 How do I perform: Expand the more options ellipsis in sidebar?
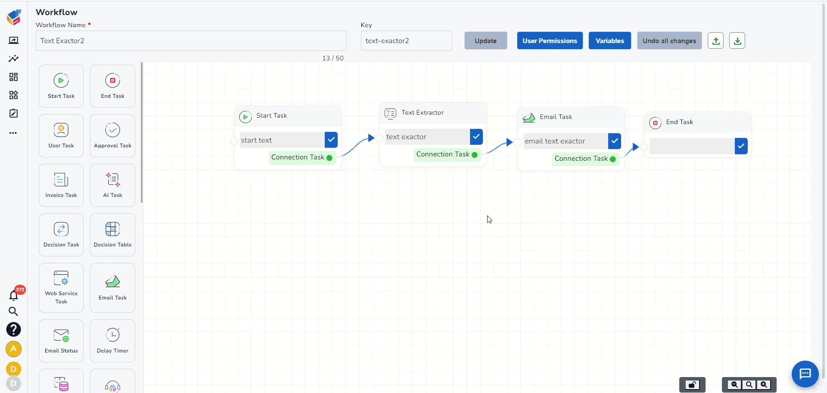(x=13, y=133)
